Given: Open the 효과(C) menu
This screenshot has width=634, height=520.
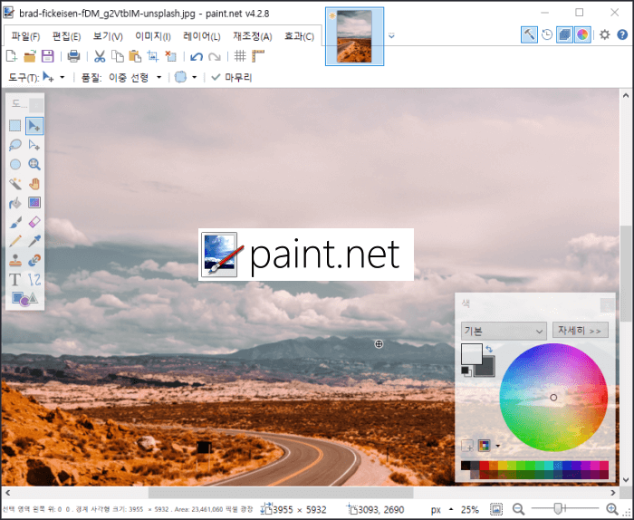Looking at the screenshot, I should click(x=299, y=36).
